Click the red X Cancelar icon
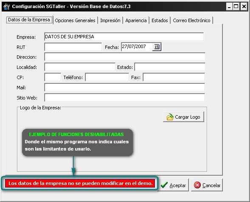The width and height of the screenshot is (250, 202). click(x=197, y=185)
